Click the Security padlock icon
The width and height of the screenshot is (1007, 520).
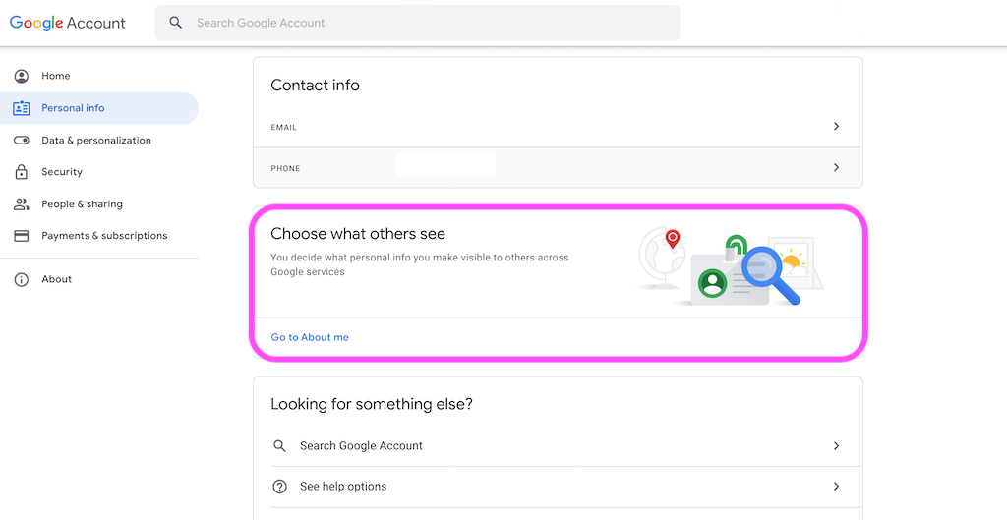[x=22, y=171]
